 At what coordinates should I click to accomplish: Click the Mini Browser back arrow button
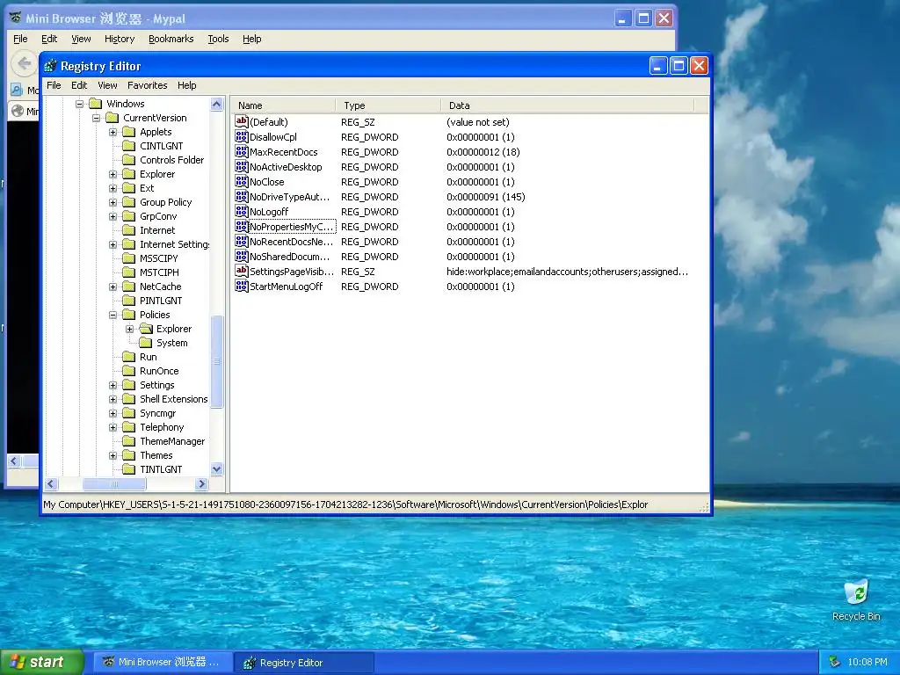click(x=24, y=62)
